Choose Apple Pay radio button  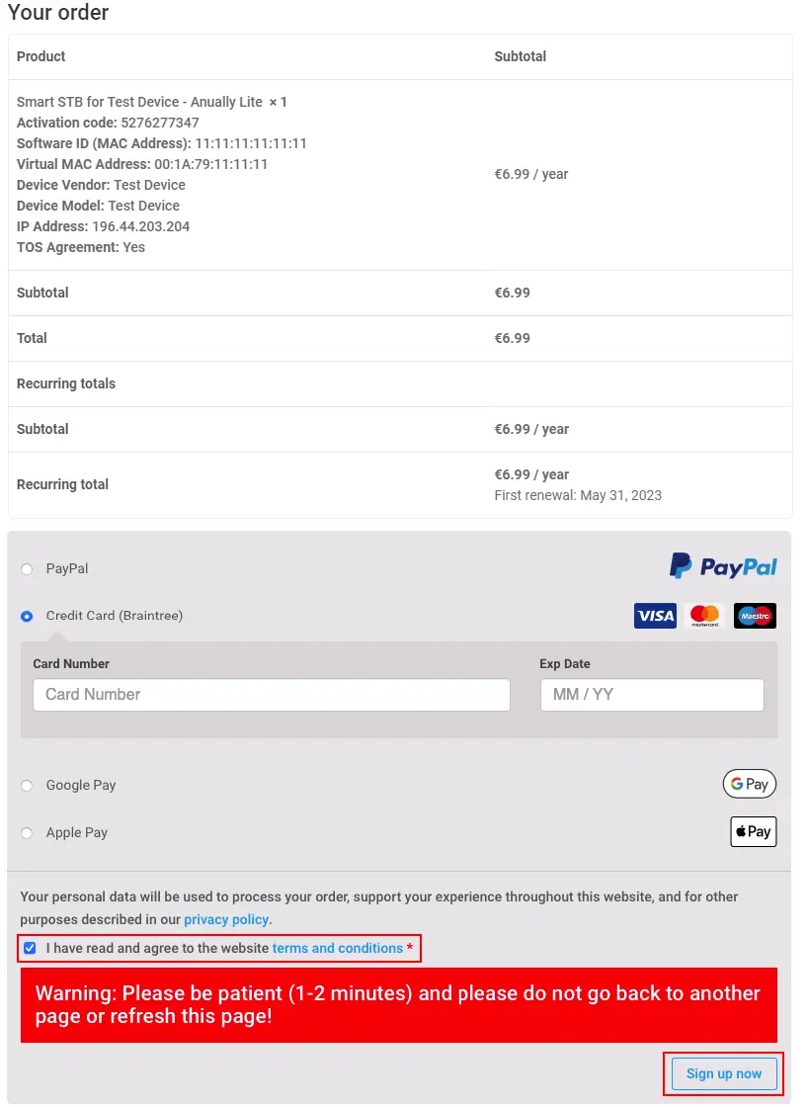pos(27,833)
